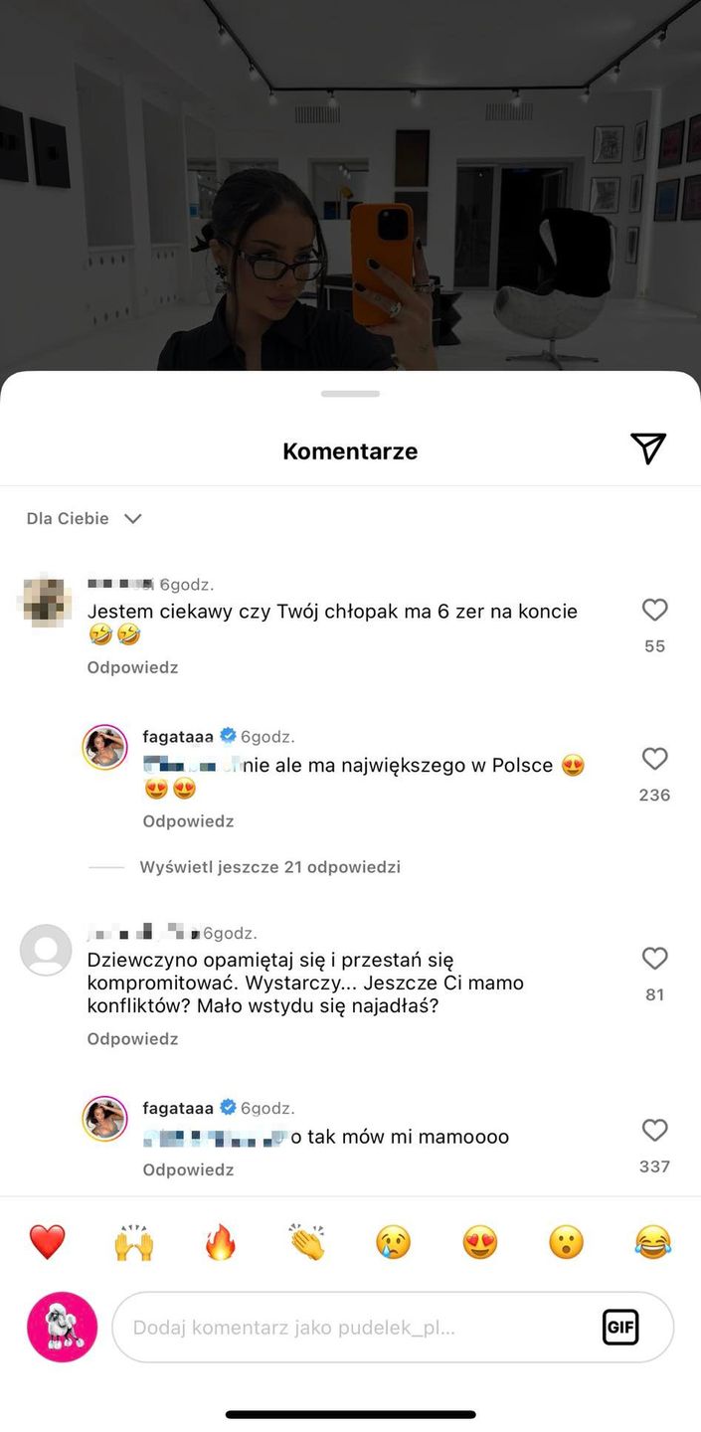Reply to the 'Dziewczyno opamiętaj się' comment
Viewport: 701px width, 1432px height.
pos(132,1039)
